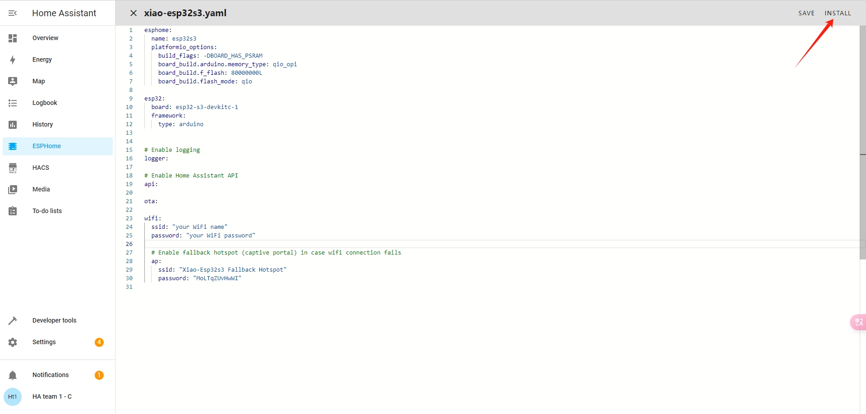Click the 'Xiao-Esp32s3 Fallback Hotspot' ssid line
Screen dimensions: 866x414
point(222,270)
